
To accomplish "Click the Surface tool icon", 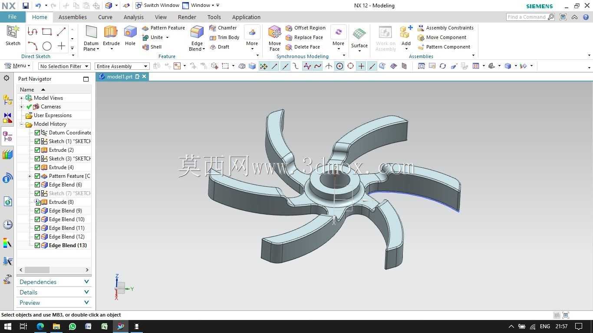I will (359, 35).
